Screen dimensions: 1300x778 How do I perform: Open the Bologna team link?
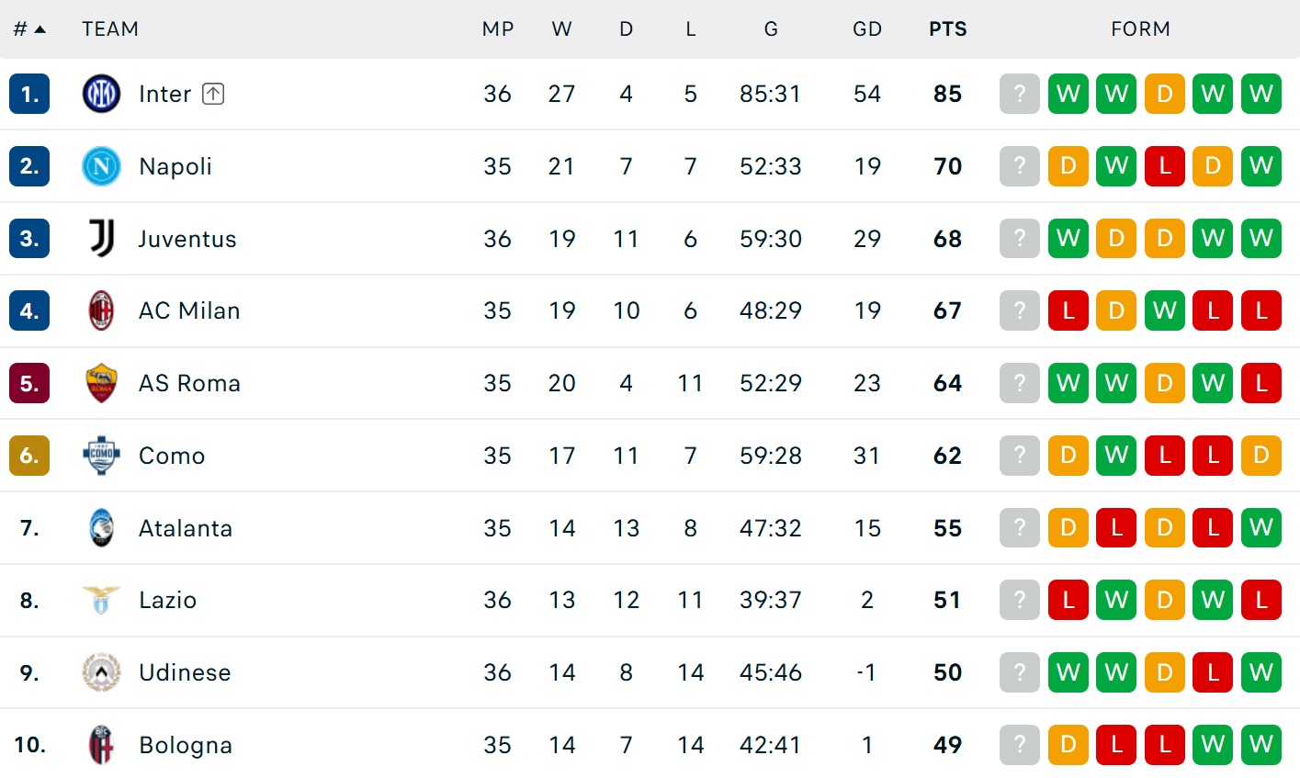186,745
